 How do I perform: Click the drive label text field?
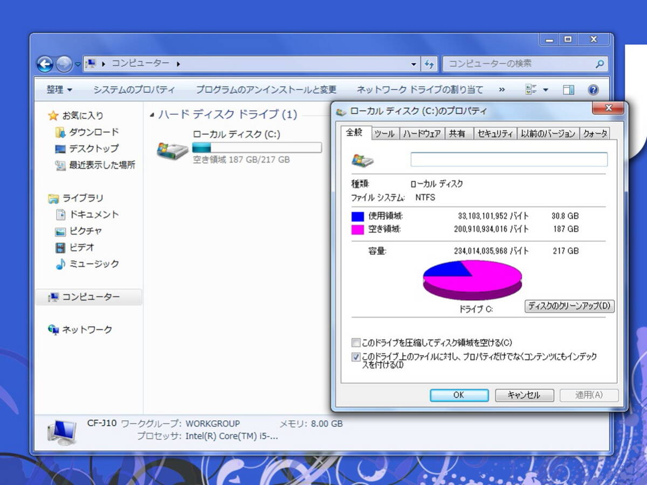click(509, 160)
